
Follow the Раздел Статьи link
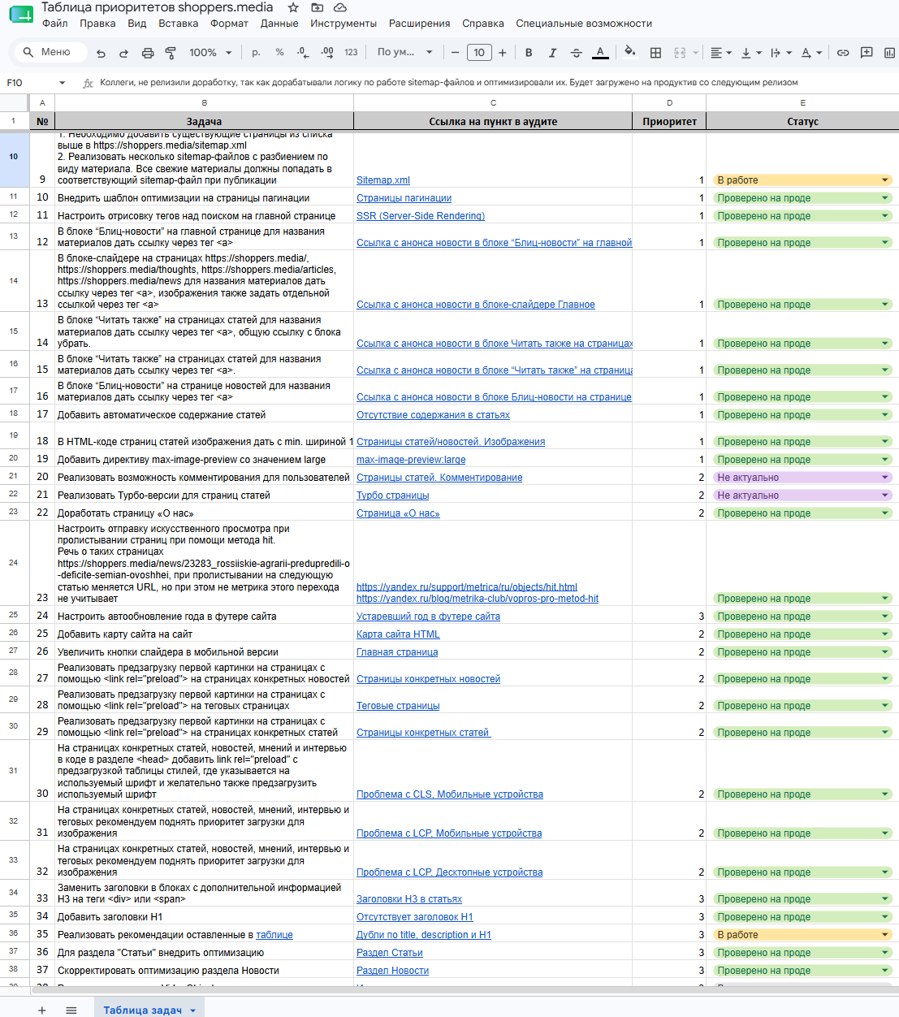(x=390, y=953)
